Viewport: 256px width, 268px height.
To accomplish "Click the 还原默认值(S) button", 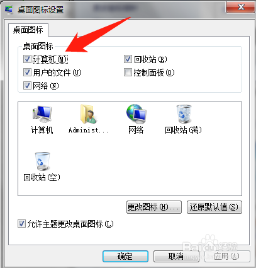I will click(214, 207).
